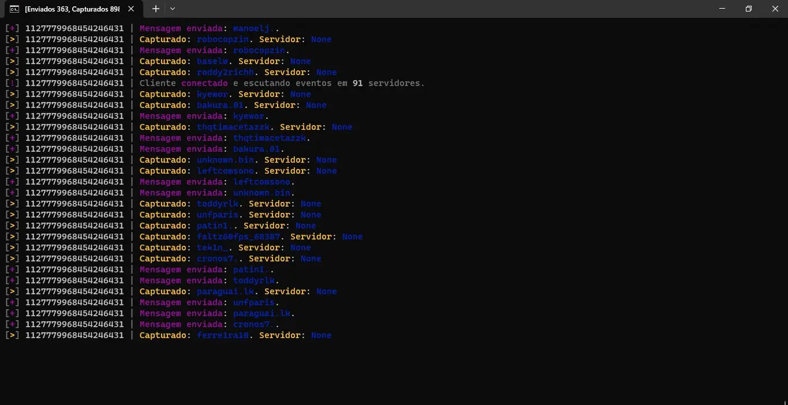Expand the new tab profile dropdown chevron
Image resolution: width=788 pixels, height=405 pixels.
pos(172,9)
